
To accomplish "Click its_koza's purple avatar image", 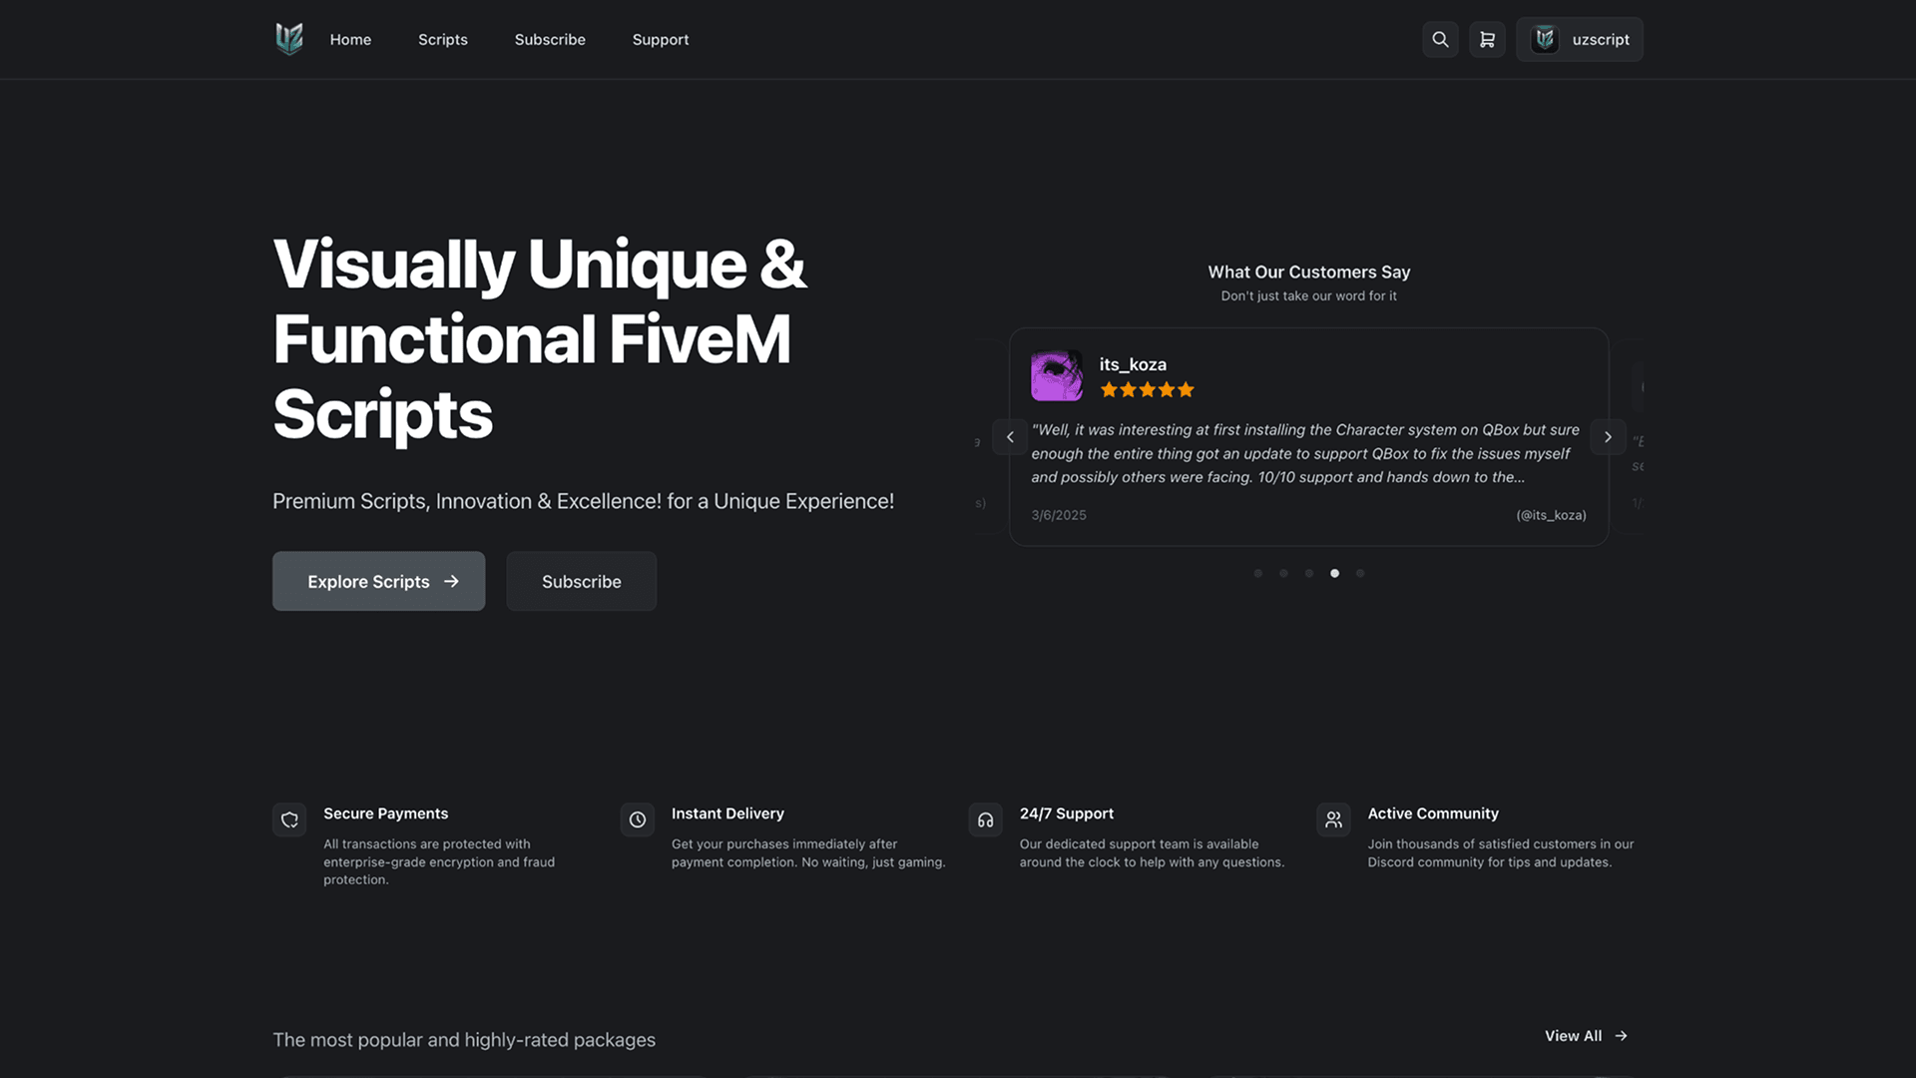I will (x=1057, y=375).
